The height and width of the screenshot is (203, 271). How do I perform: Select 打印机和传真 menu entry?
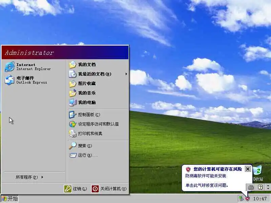point(99,134)
